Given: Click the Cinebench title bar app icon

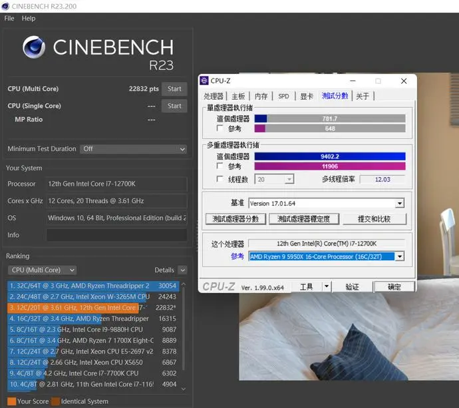Looking at the screenshot, I should tap(5, 6).
